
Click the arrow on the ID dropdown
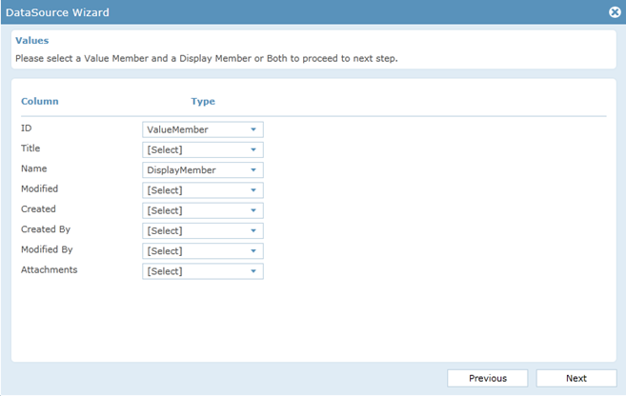pos(253,129)
